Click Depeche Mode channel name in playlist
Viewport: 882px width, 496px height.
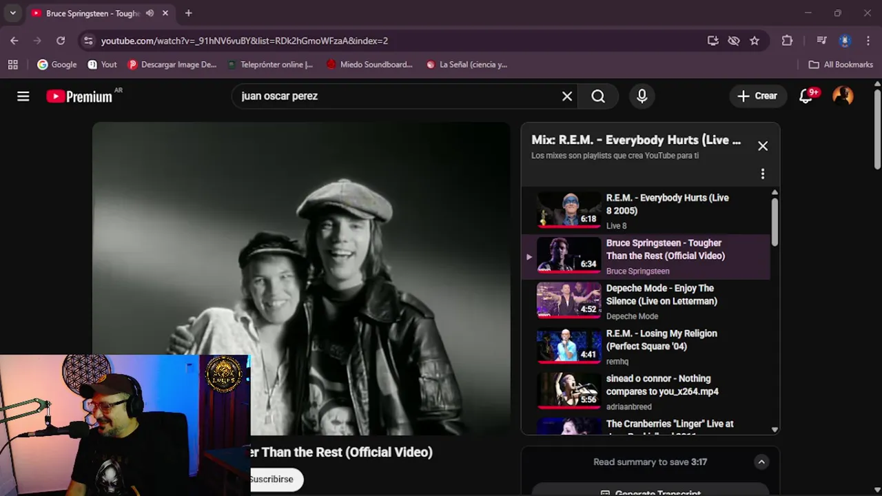coord(632,316)
